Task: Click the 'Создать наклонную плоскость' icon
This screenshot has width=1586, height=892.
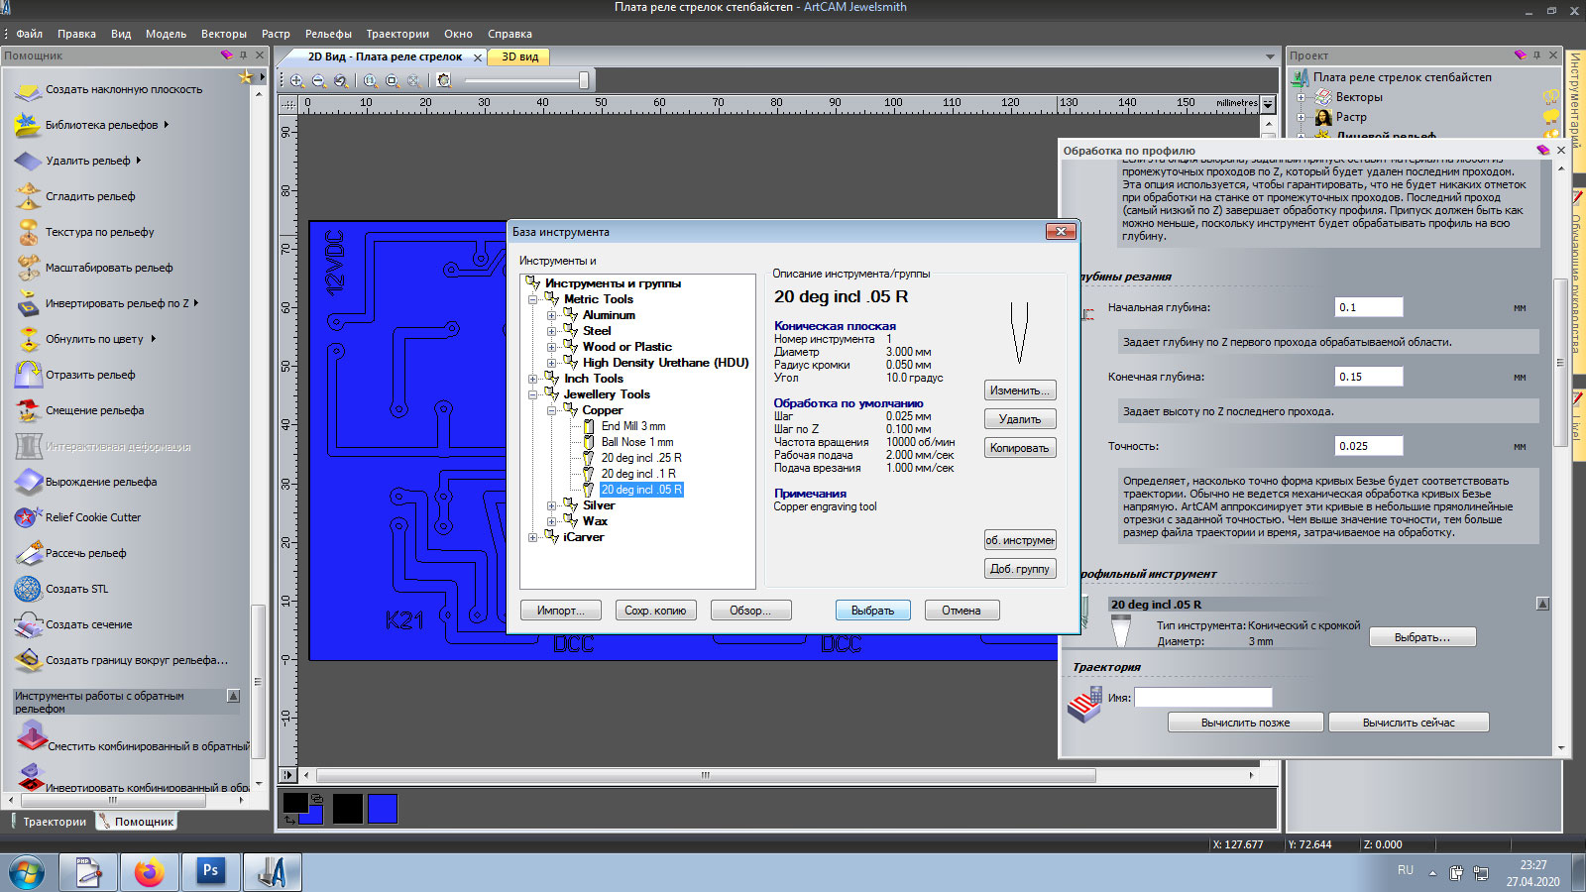Action: 28,90
